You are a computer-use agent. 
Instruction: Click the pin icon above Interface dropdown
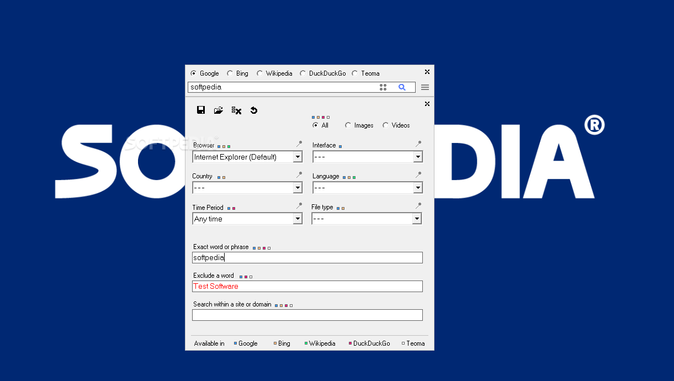(x=418, y=144)
